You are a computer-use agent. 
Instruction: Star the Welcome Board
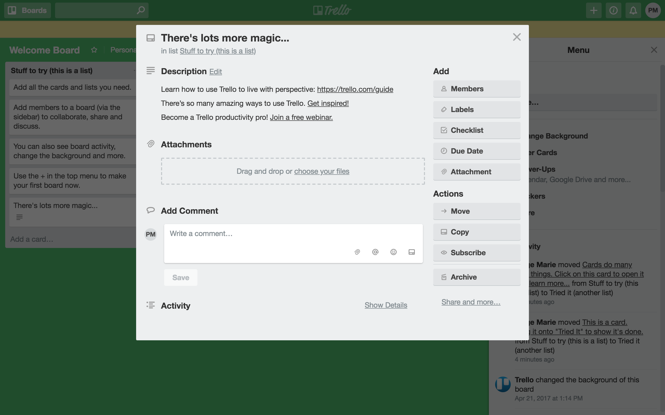click(94, 50)
